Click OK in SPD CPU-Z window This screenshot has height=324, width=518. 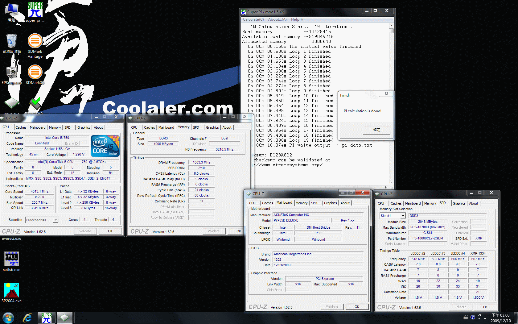click(485, 307)
